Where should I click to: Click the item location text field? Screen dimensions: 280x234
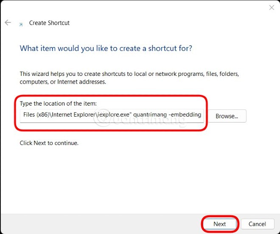(112, 115)
